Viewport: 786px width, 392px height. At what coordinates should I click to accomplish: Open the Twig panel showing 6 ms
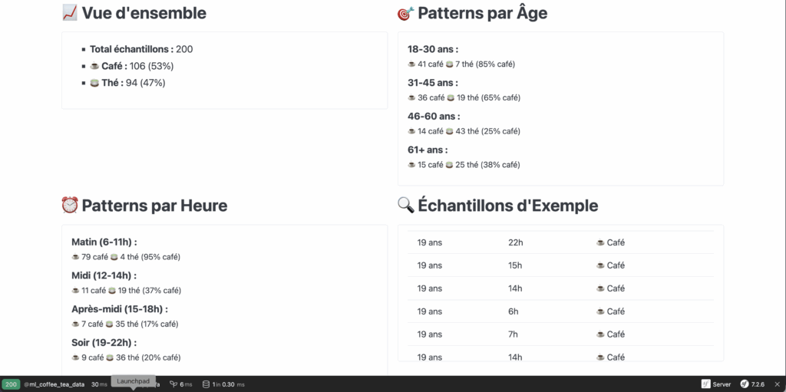(181, 384)
